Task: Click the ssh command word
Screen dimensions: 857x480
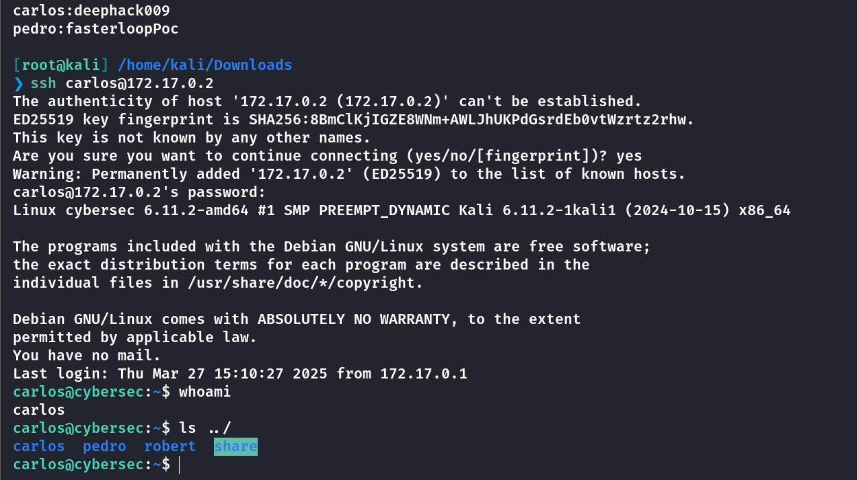Action: (x=44, y=83)
